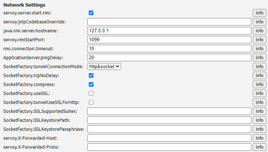
Task: Click info for servoy.X-Forwarded-Proto
Action: pyautogui.click(x=259, y=147)
